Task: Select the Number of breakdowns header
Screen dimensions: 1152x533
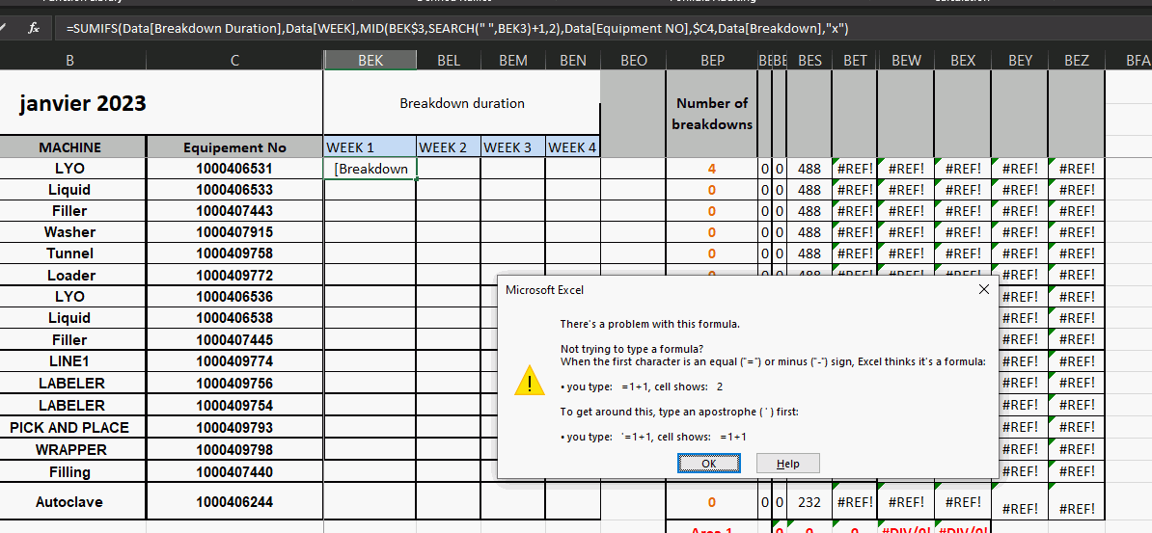Action: click(x=712, y=114)
